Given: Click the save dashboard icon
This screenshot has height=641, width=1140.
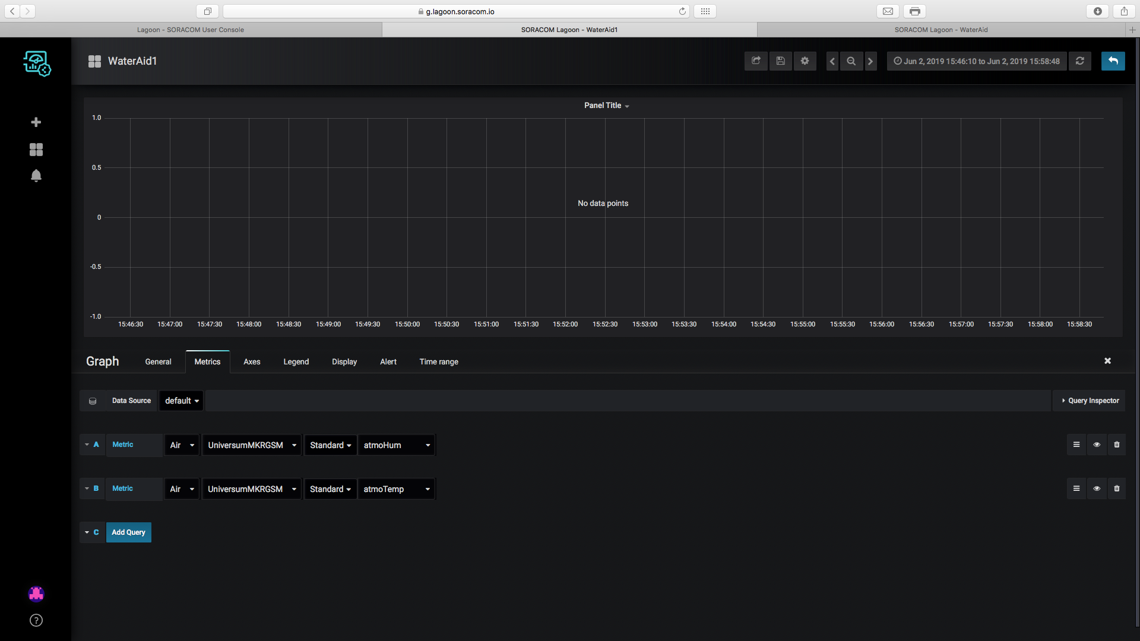Looking at the screenshot, I should click(x=781, y=61).
